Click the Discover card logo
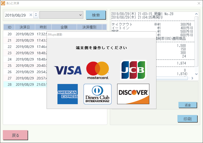 pos(133,94)
